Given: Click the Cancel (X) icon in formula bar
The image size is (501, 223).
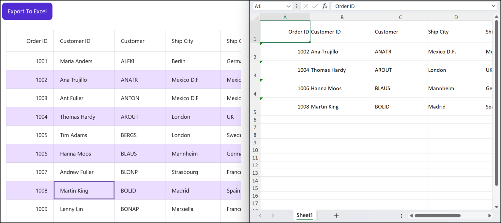Looking at the screenshot, I should tap(306, 6).
